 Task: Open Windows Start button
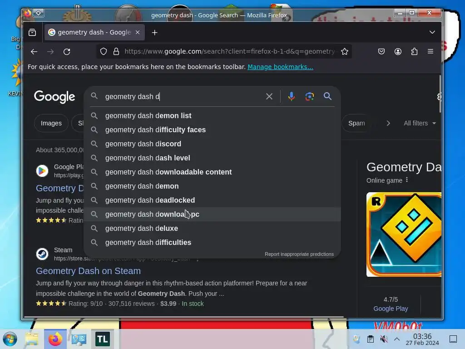click(x=10, y=339)
